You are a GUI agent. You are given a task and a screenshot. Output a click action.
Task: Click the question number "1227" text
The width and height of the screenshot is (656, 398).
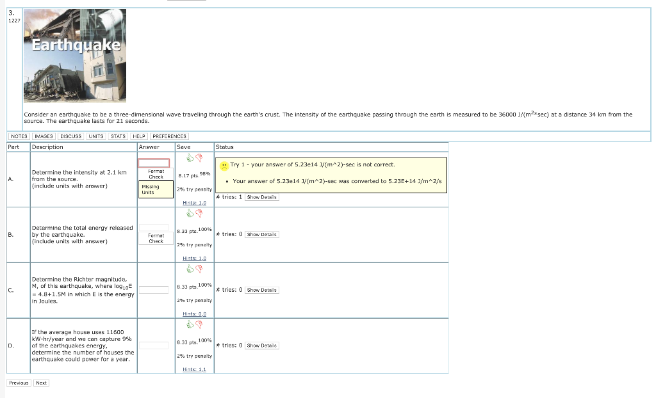[x=14, y=20]
